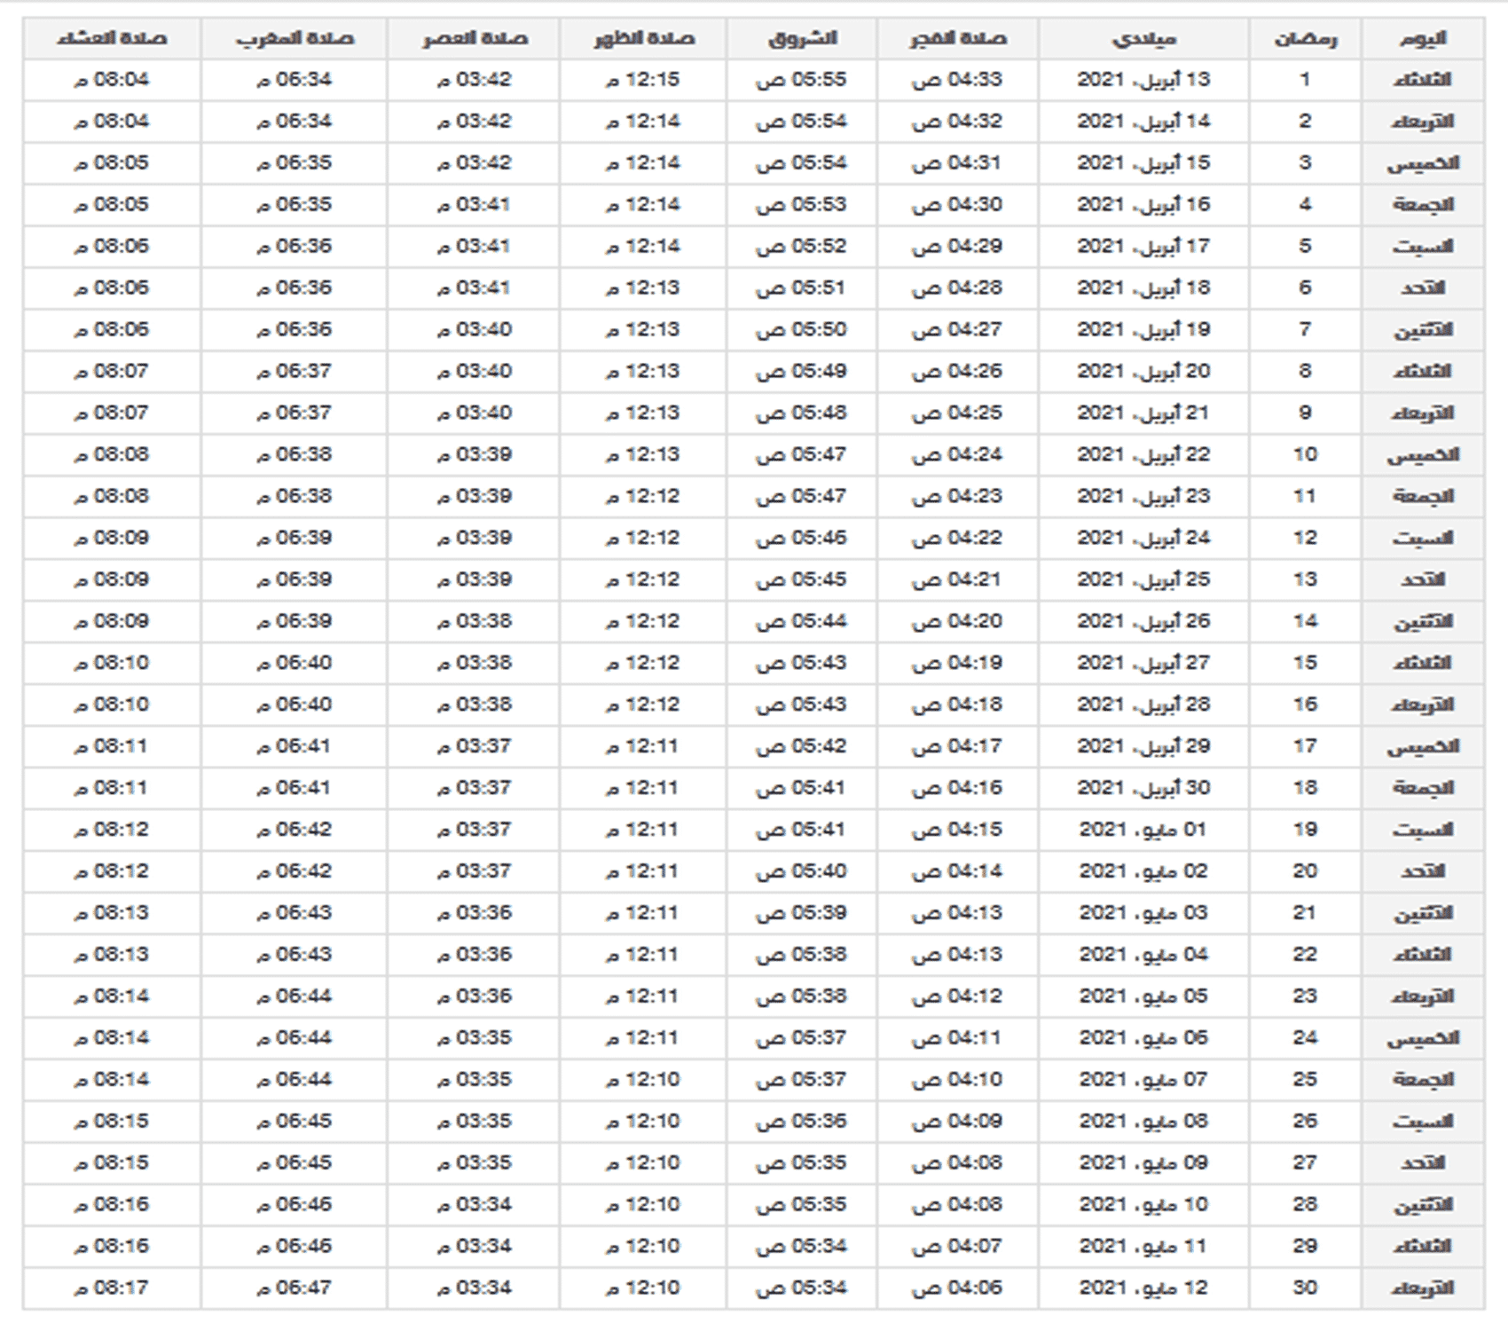Select Fajr time 04:26 ص

pos(957,371)
